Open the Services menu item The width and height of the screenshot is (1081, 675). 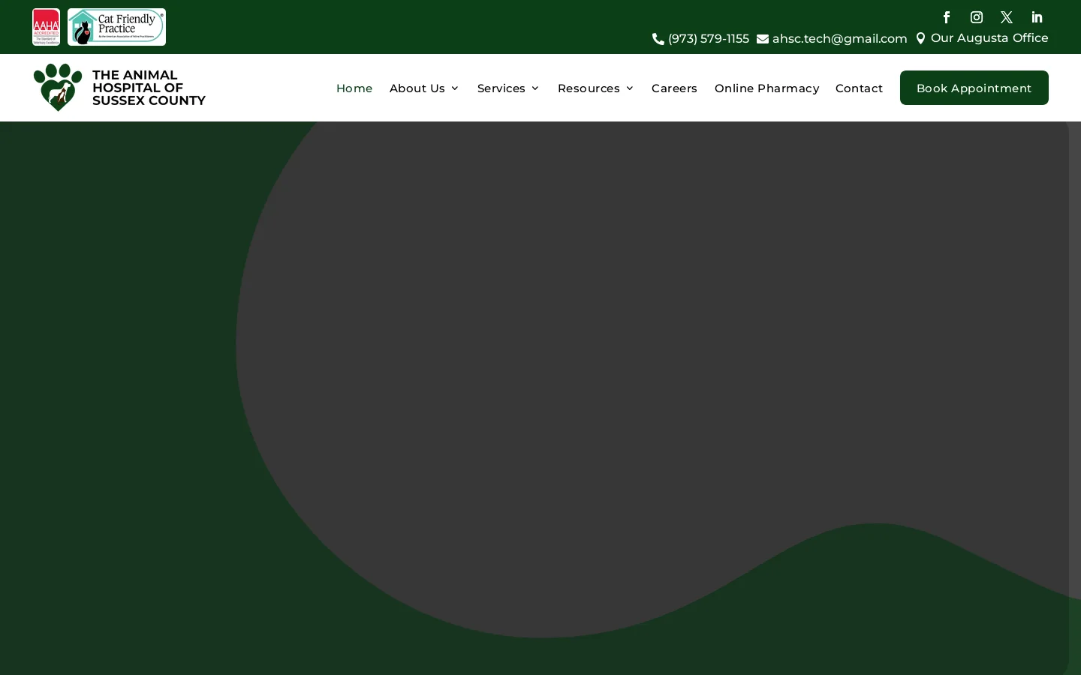tap(501, 88)
